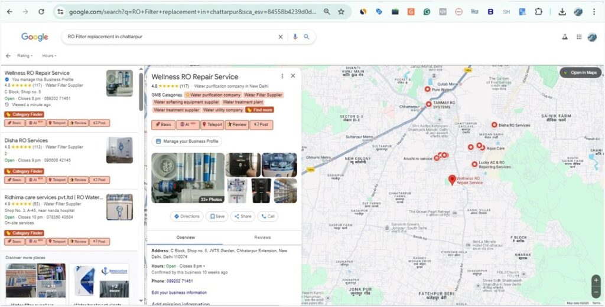The height and width of the screenshot is (307, 605).
Task: Open browser downloads
Action: pos(562,12)
